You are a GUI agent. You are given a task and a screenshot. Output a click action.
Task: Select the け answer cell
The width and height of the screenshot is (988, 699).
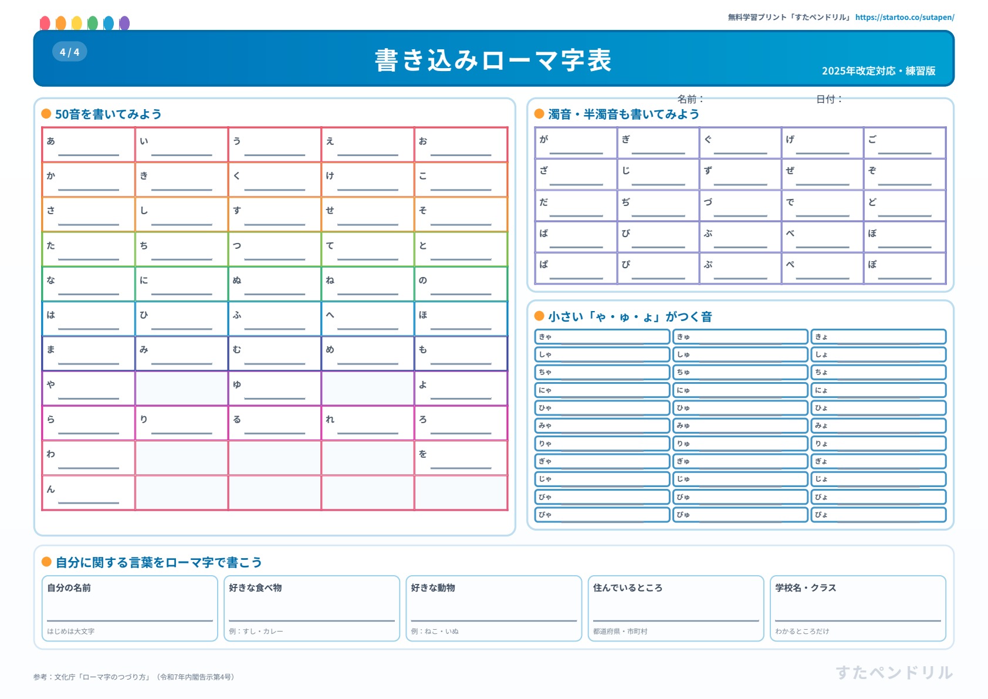point(368,179)
